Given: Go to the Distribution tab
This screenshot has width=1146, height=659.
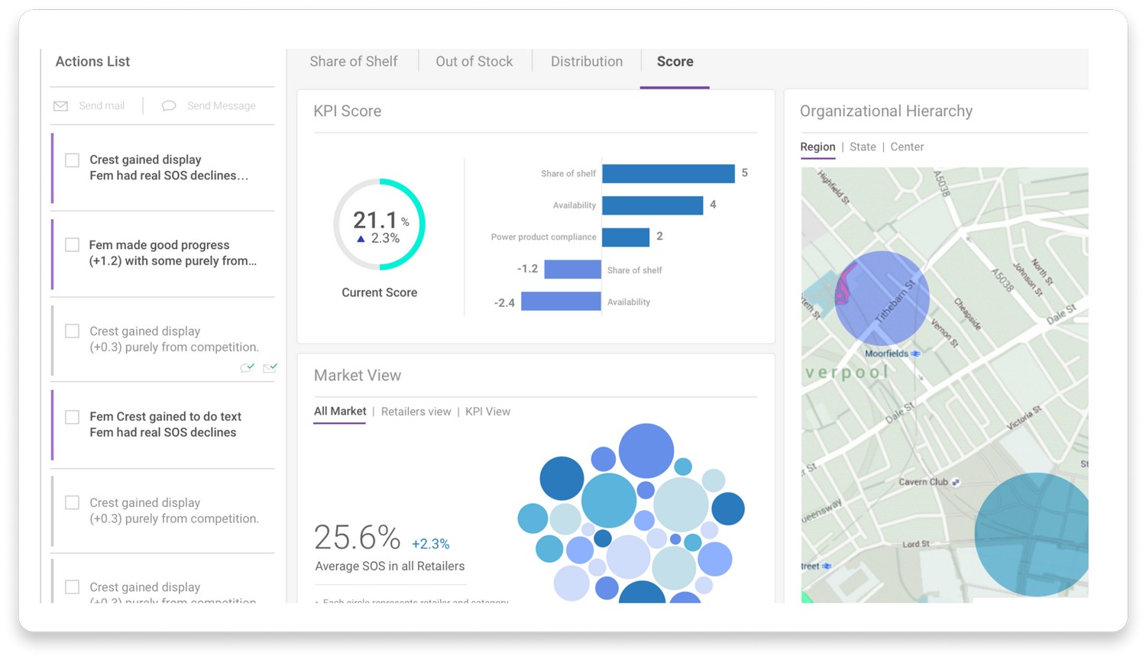Looking at the screenshot, I should pos(587,62).
